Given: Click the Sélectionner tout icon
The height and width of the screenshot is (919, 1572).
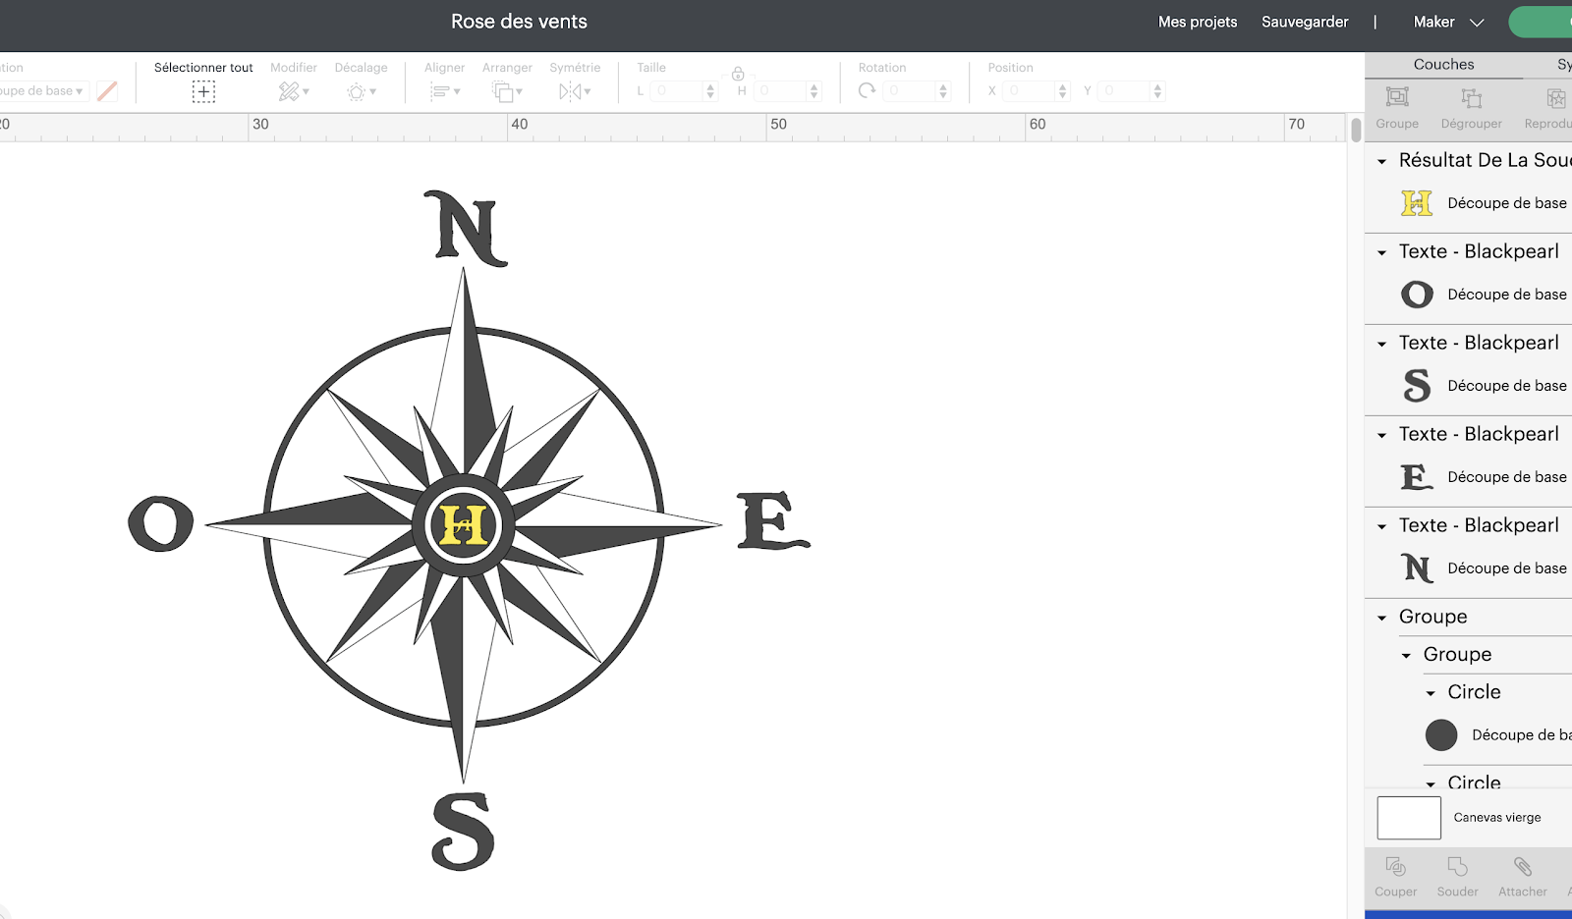Looking at the screenshot, I should pyautogui.click(x=203, y=91).
